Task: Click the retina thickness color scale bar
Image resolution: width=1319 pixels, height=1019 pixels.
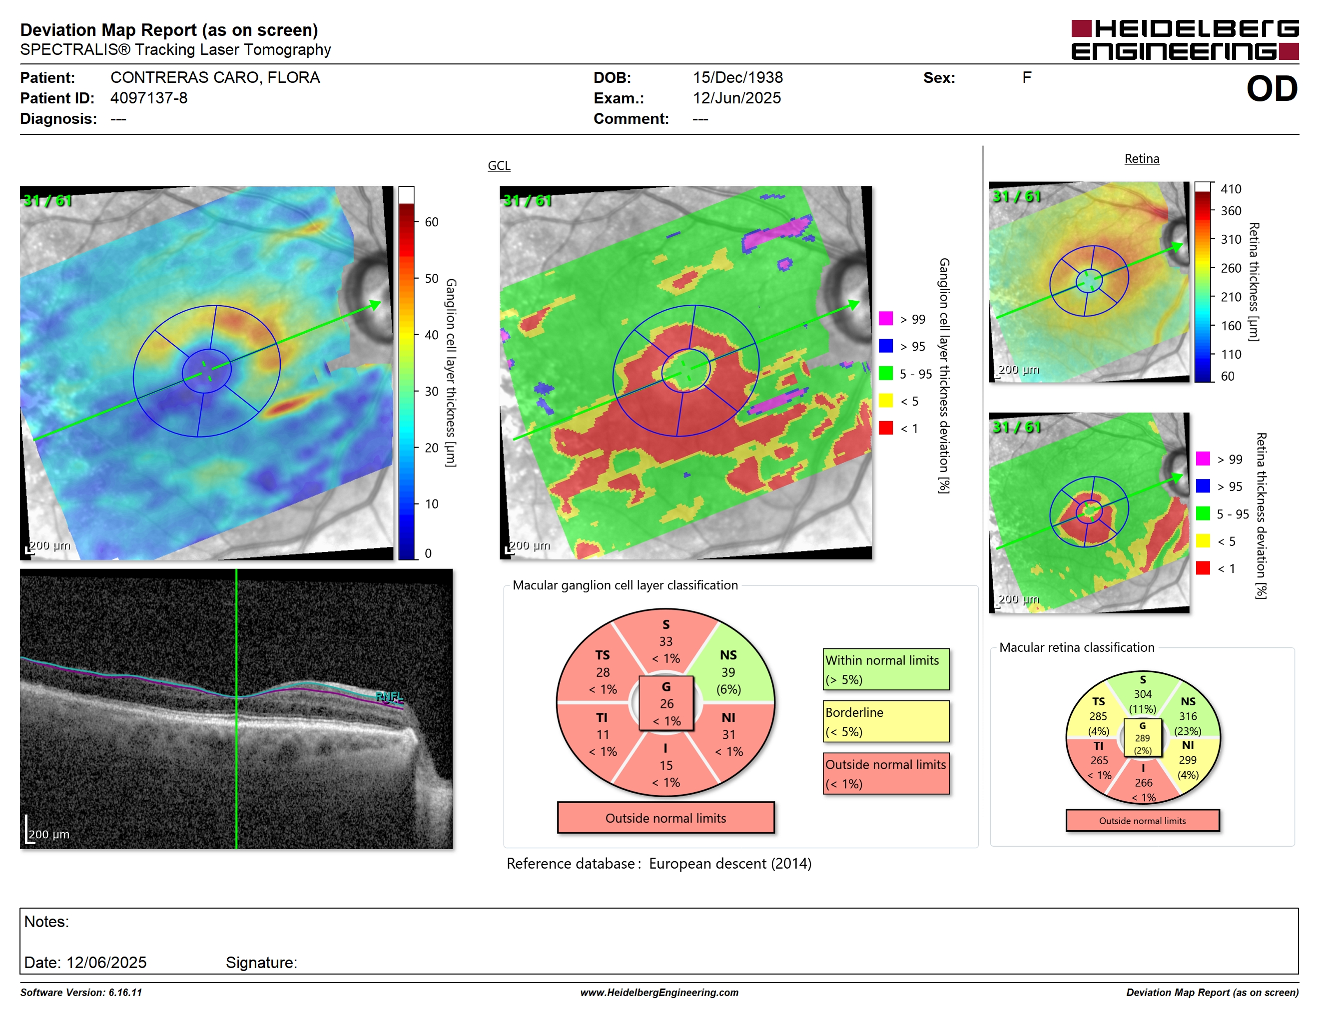Action: (1203, 282)
